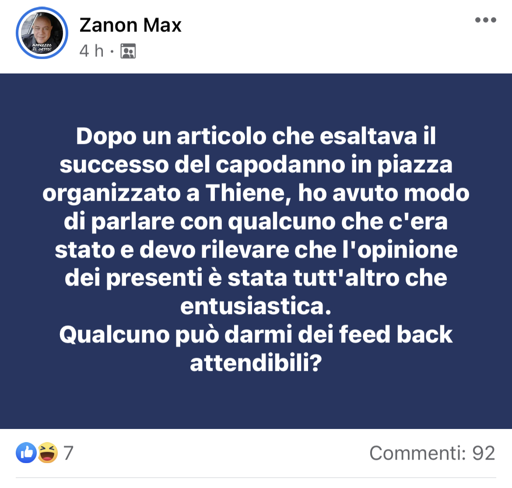Click the blue thumbs-up Like reaction icon
The height and width of the screenshot is (488, 512).
pos(26,453)
